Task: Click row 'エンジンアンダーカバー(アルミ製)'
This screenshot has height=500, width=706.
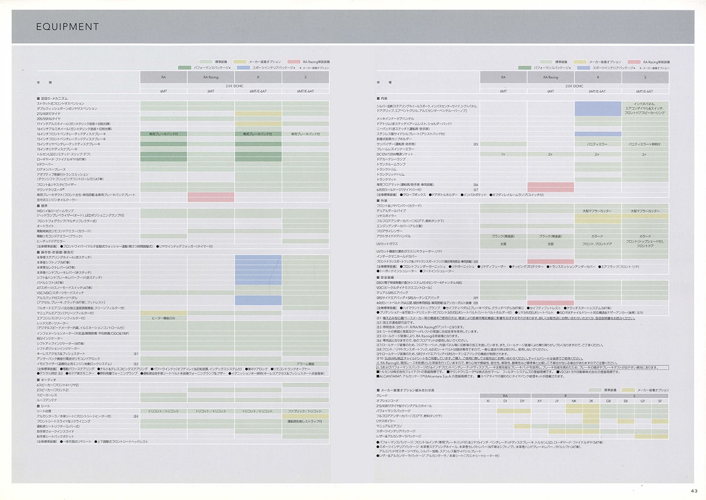Action: [522, 226]
